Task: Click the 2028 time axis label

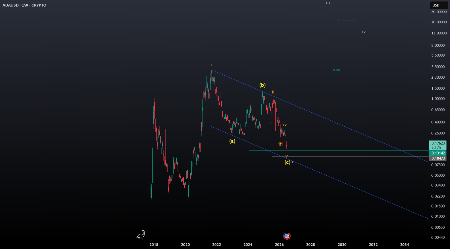Action: tap(310, 244)
